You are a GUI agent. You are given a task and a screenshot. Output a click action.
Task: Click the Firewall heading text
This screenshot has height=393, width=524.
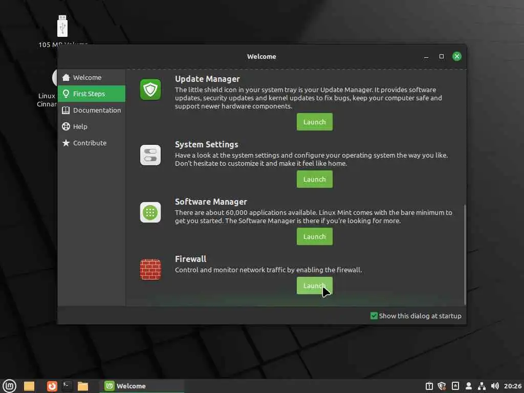190,259
